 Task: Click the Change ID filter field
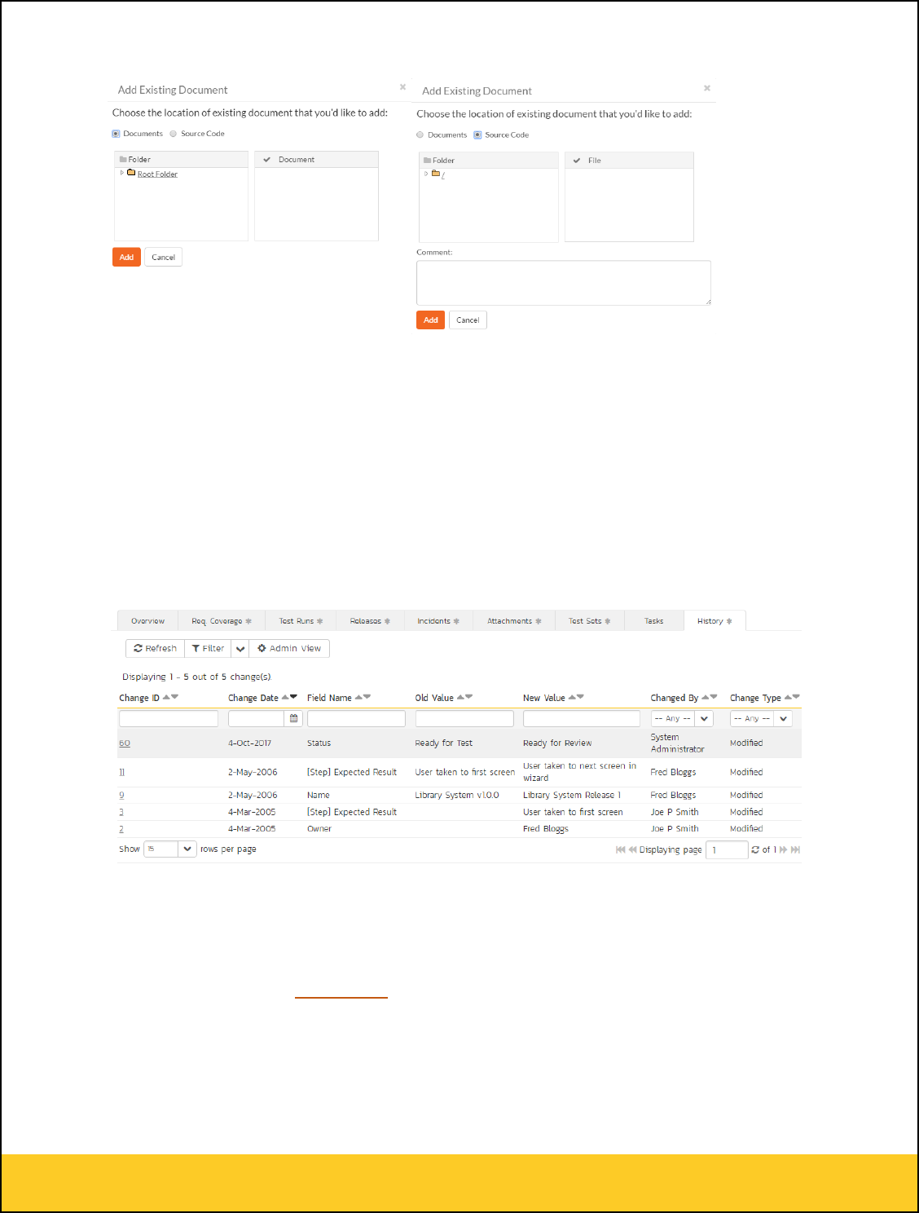point(169,718)
